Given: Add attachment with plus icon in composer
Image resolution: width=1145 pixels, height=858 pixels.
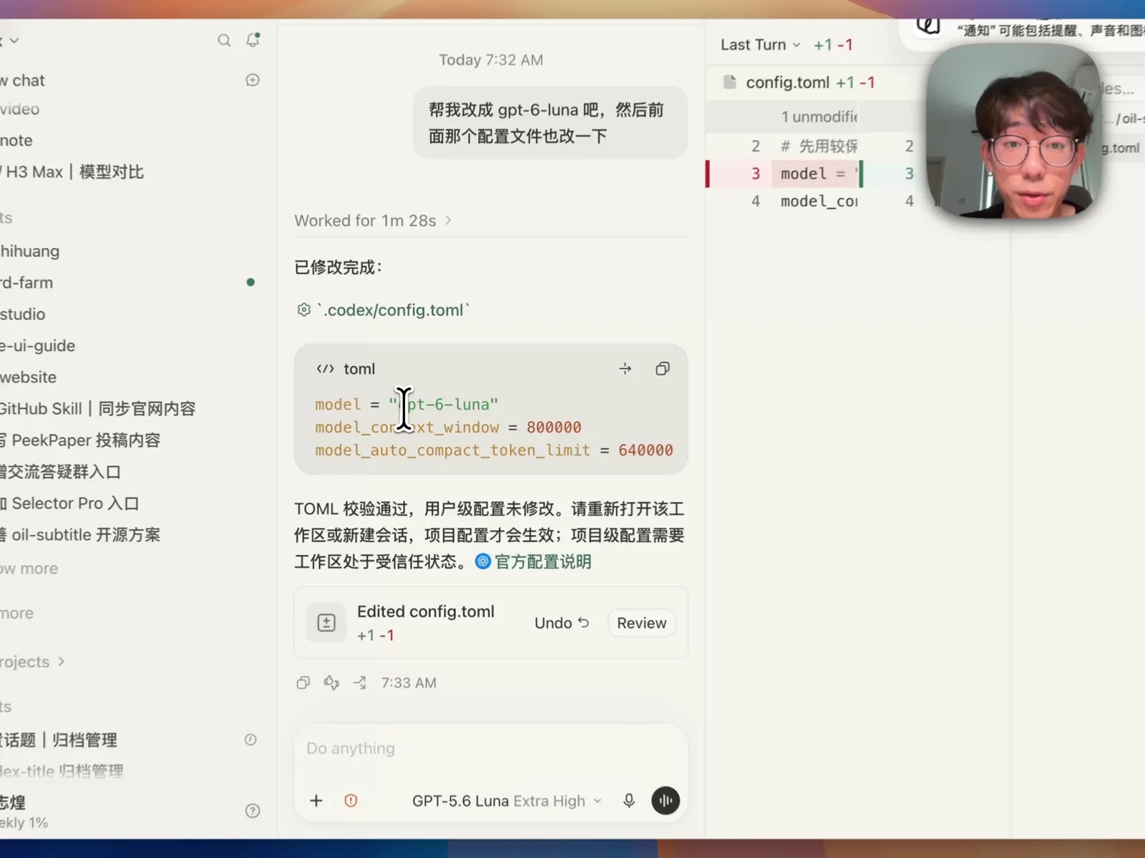Looking at the screenshot, I should (x=316, y=801).
